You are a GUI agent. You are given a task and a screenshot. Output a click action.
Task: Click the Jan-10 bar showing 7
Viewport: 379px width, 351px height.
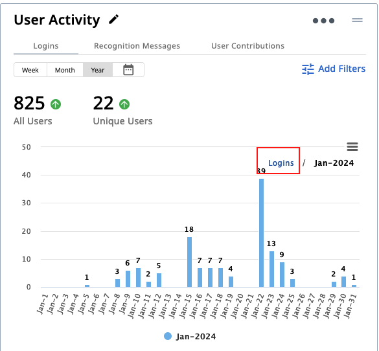138,277
